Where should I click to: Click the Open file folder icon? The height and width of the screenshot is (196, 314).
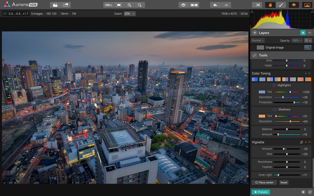55,5
